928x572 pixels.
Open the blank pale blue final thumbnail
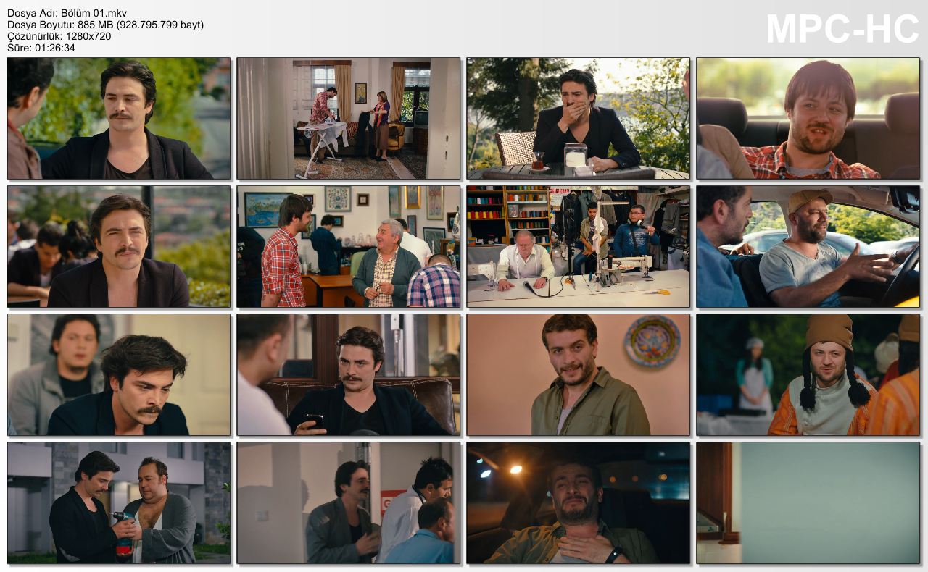tap(808, 503)
